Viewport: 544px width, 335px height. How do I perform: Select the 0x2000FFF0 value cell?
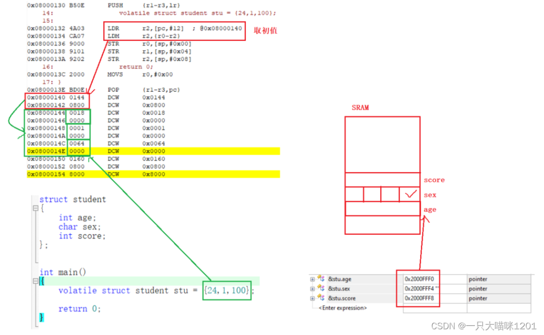(418, 279)
